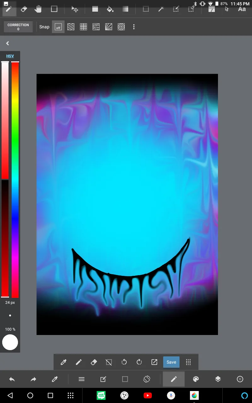Click the Save button
Viewport: 252px width, 403px height.
tap(171, 362)
